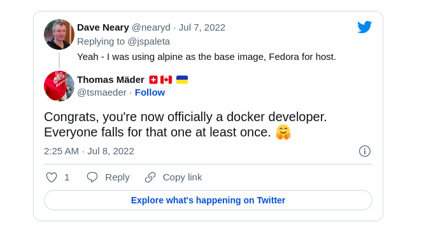This screenshot has height=241, width=424.
Task: Open the @nearyd handle link
Action: (x=151, y=27)
